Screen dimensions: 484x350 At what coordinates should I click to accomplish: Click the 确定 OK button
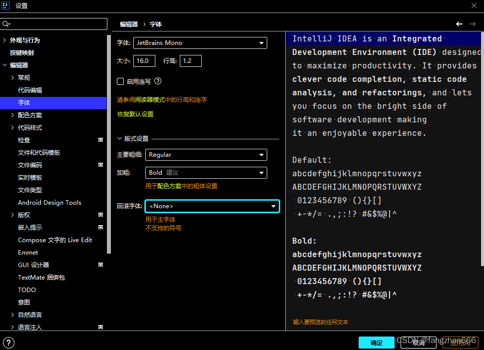(x=376, y=343)
